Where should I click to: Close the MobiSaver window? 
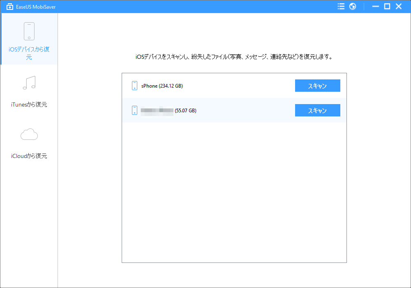coord(399,6)
